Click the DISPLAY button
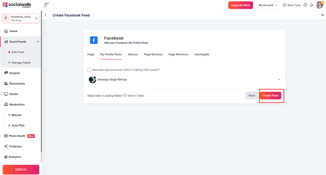 (x=21, y=169)
